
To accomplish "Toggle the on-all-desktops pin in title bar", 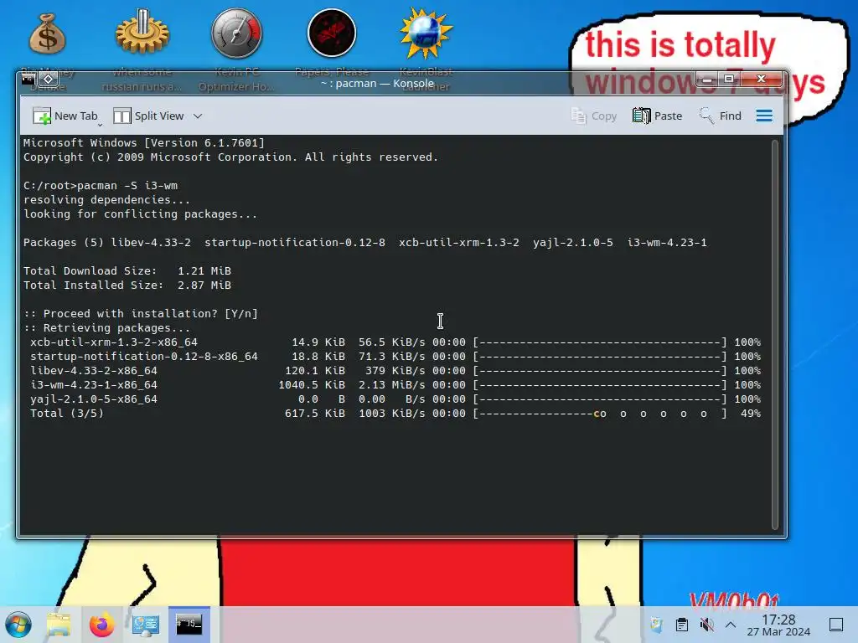I will [48, 80].
